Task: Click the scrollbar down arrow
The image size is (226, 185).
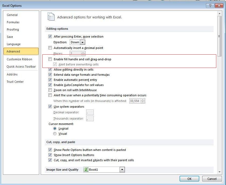Action: (x=220, y=172)
